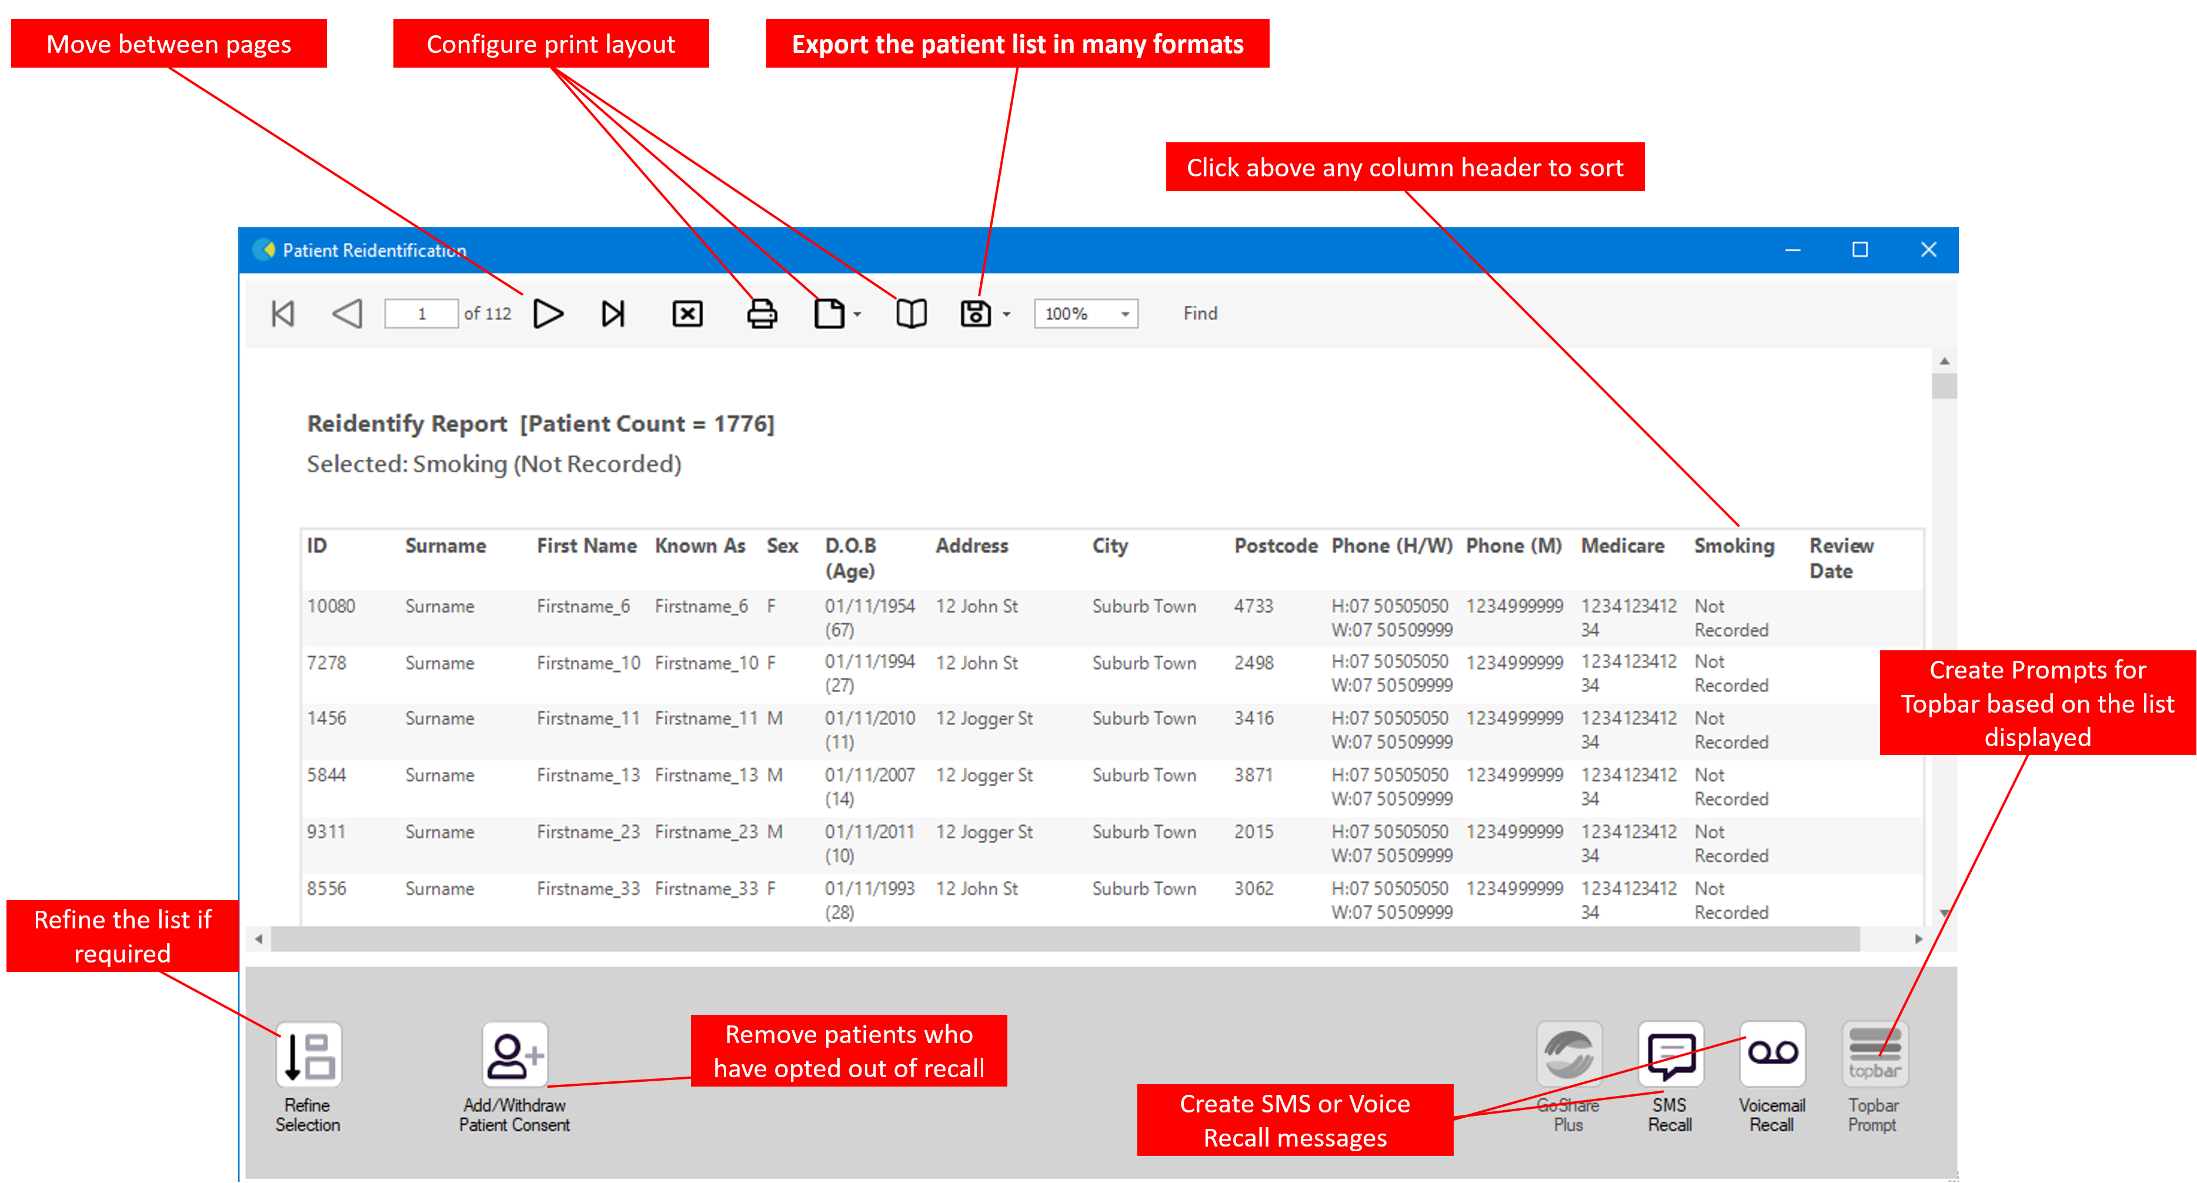This screenshot has width=2197, height=1183.
Task: Sort by the Phone (H/W) column
Action: coord(1392,546)
